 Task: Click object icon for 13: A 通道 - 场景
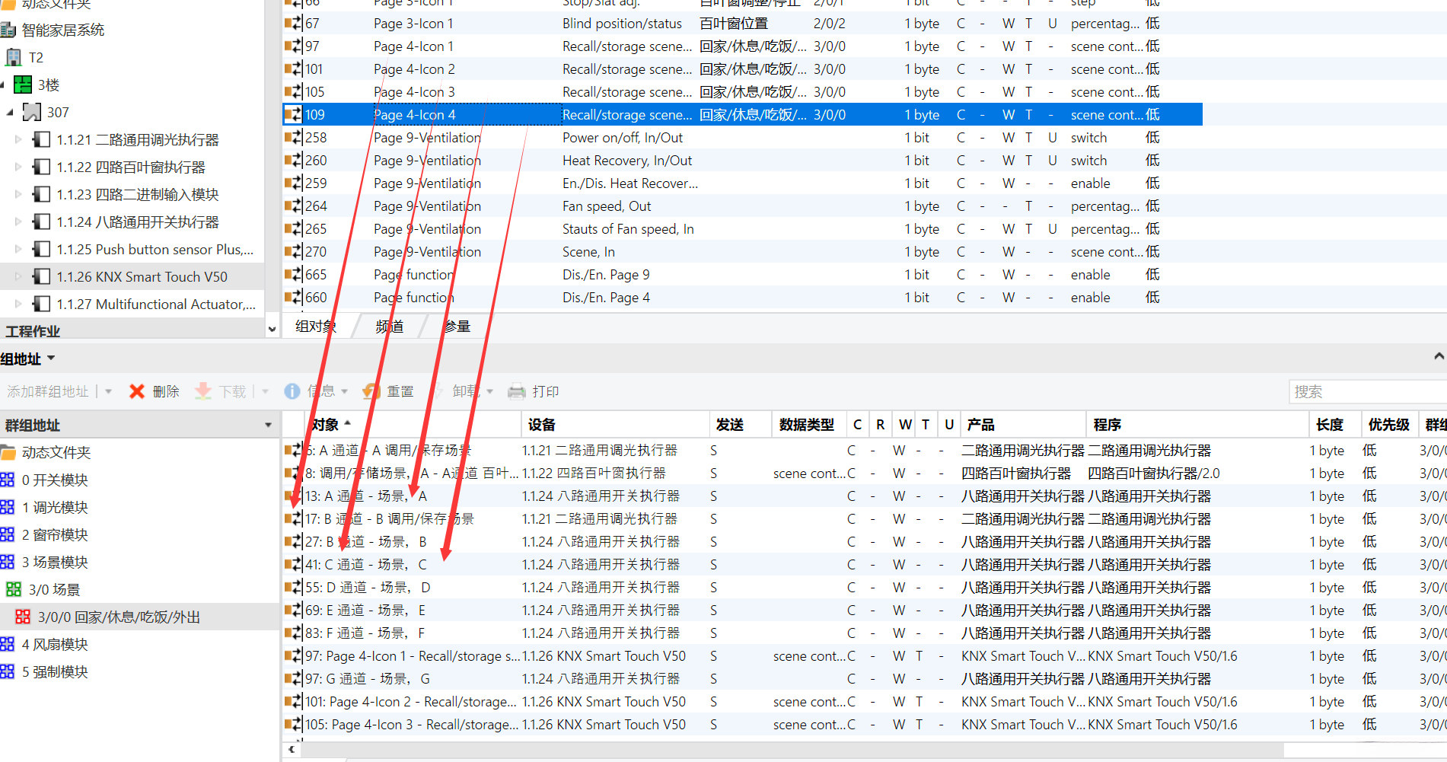coord(293,496)
